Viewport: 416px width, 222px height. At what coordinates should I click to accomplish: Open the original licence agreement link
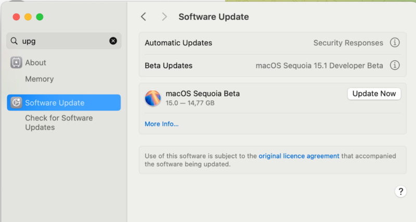point(299,155)
